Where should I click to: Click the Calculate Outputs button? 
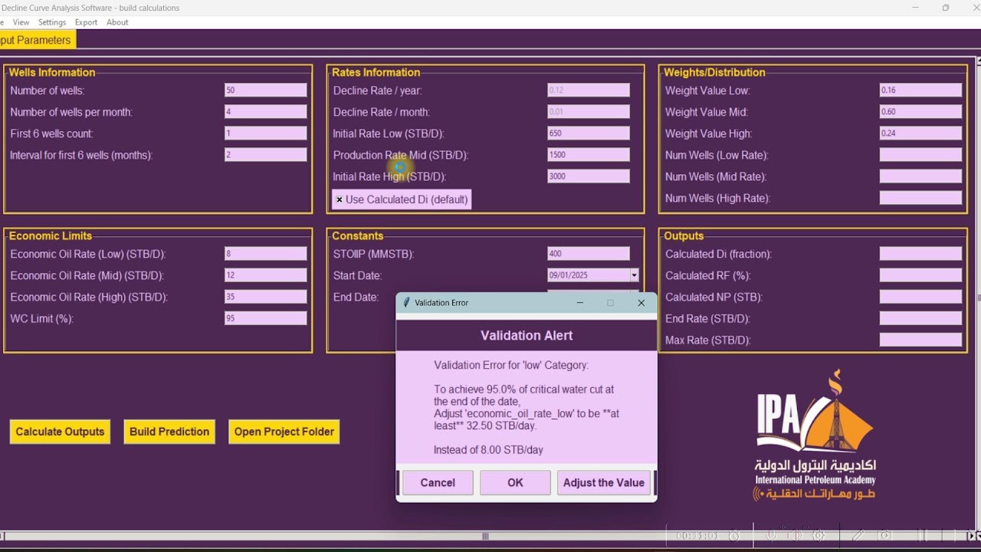click(x=60, y=432)
